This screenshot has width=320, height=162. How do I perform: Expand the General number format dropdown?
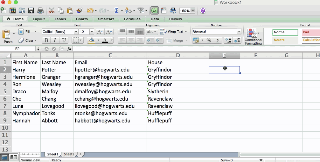click(x=239, y=31)
